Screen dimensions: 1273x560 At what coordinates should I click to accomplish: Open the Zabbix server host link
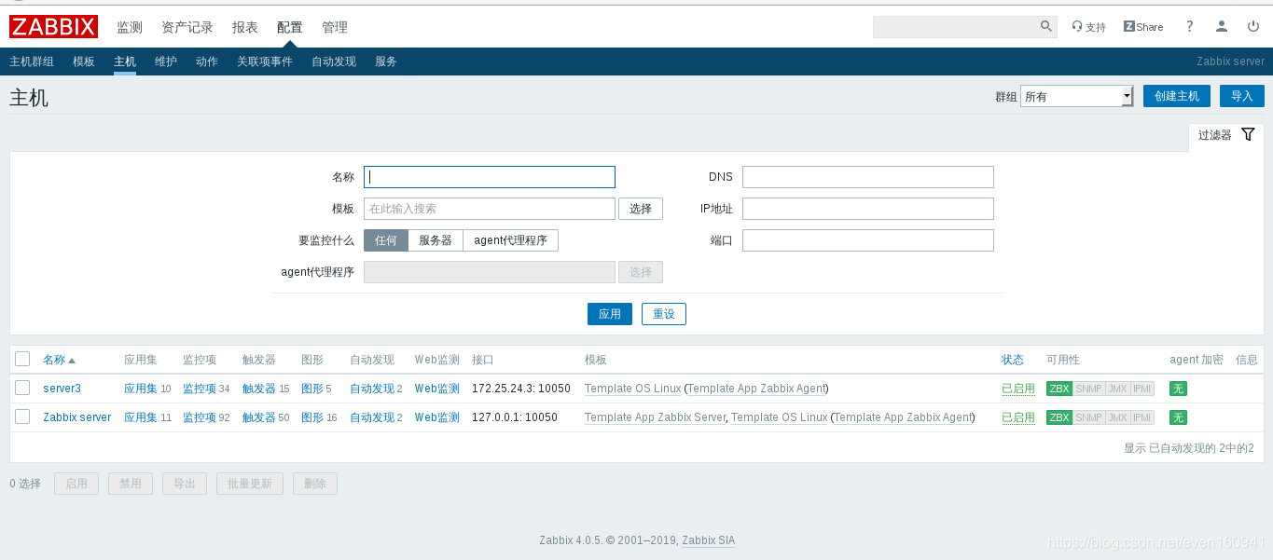click(x=77, y=417)
